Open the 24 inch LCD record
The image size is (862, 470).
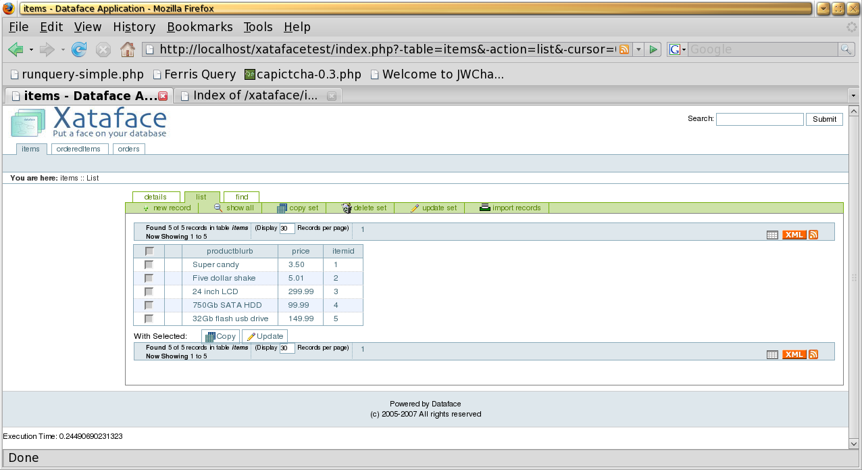click(x=215, y=291)
